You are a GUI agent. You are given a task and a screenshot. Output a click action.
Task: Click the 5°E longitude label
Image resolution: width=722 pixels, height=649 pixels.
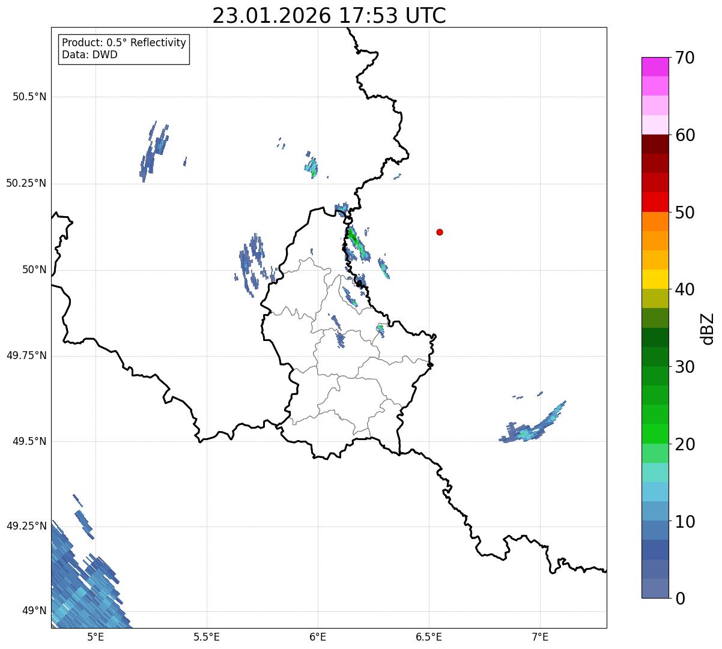(96, 636)
